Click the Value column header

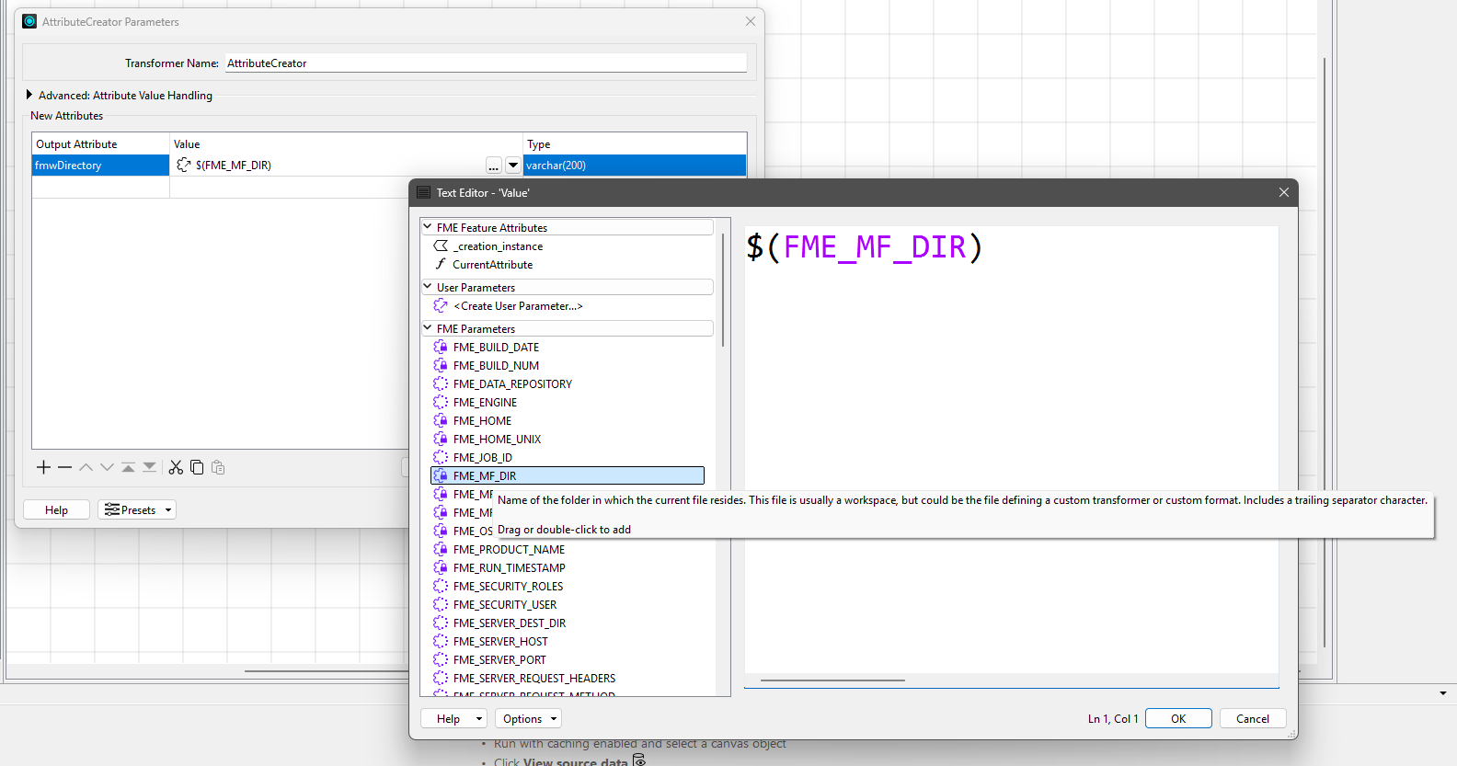(346, 143)
